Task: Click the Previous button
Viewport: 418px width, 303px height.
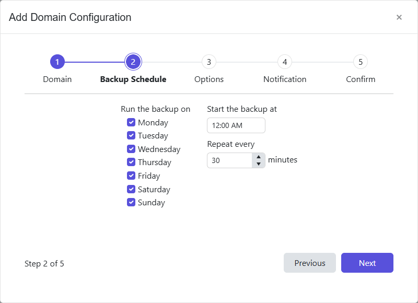Action: 310,263
